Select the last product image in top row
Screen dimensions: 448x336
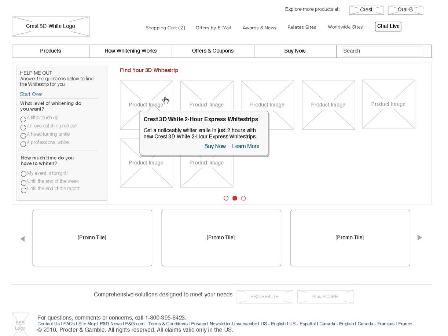click(389, 104)
